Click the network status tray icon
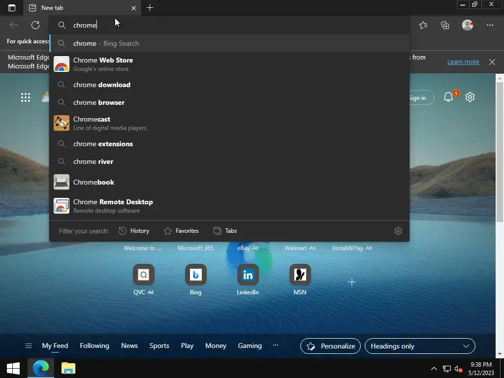Image resolution: width=504 pixels, height=378 pixels. (x=446, y=369)
